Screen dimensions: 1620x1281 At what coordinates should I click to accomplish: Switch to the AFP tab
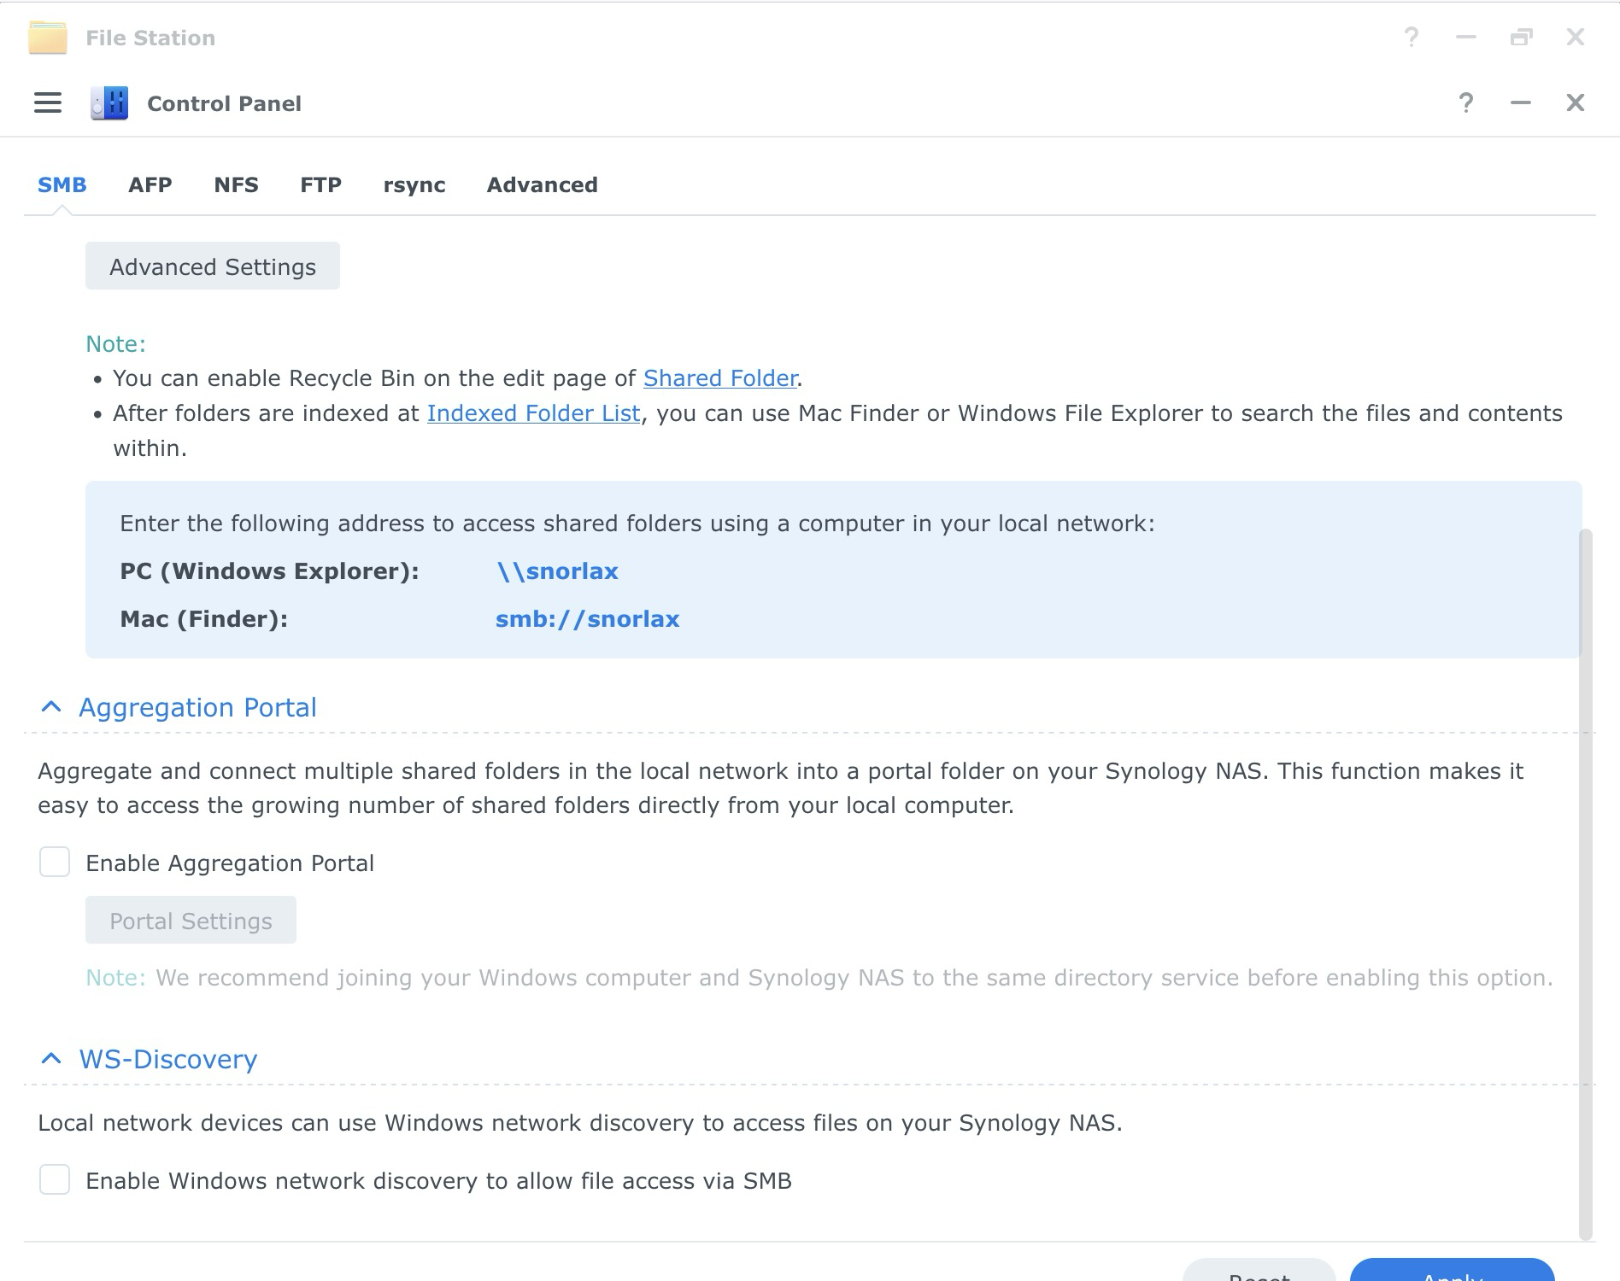[150, 185]
